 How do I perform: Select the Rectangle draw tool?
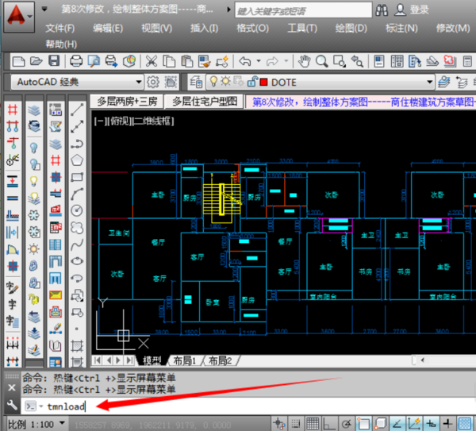pyautogui.click(x=77, y=177)
